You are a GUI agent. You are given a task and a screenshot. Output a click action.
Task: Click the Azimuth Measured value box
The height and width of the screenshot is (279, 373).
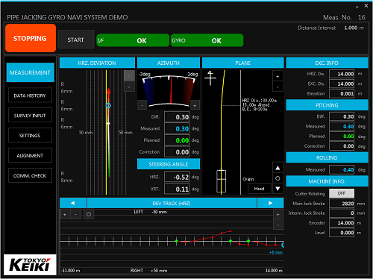[177, 128]
